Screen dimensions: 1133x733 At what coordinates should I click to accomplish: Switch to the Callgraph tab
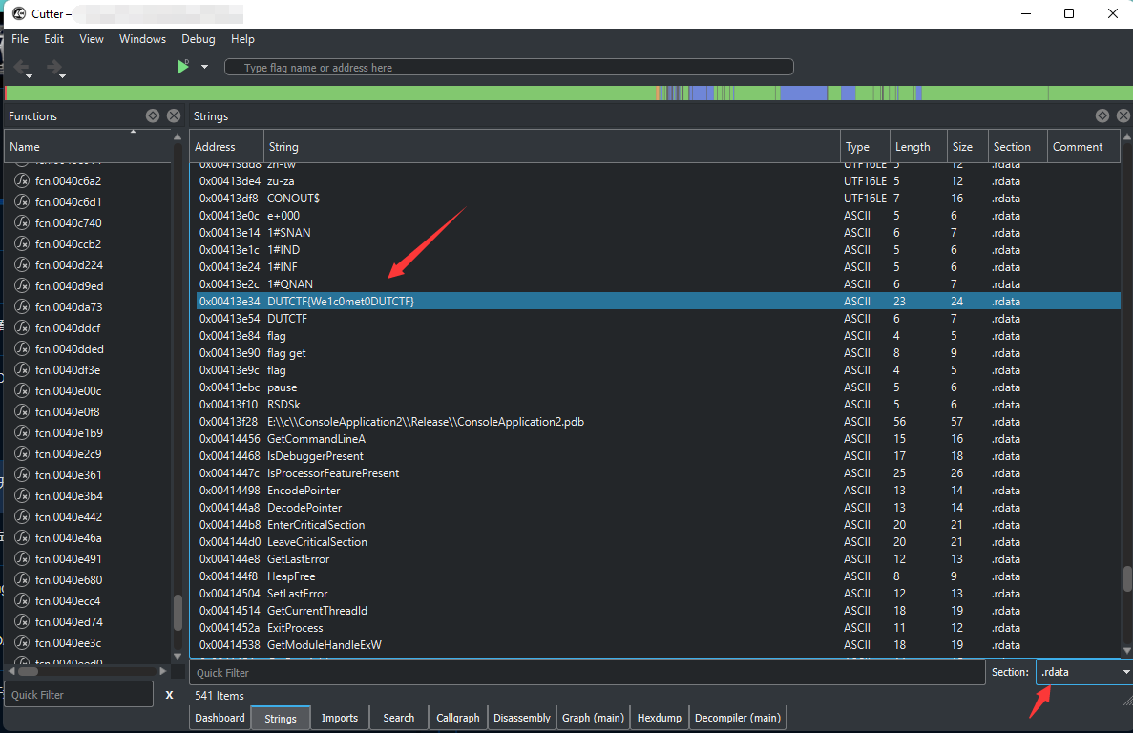(458, 718)
